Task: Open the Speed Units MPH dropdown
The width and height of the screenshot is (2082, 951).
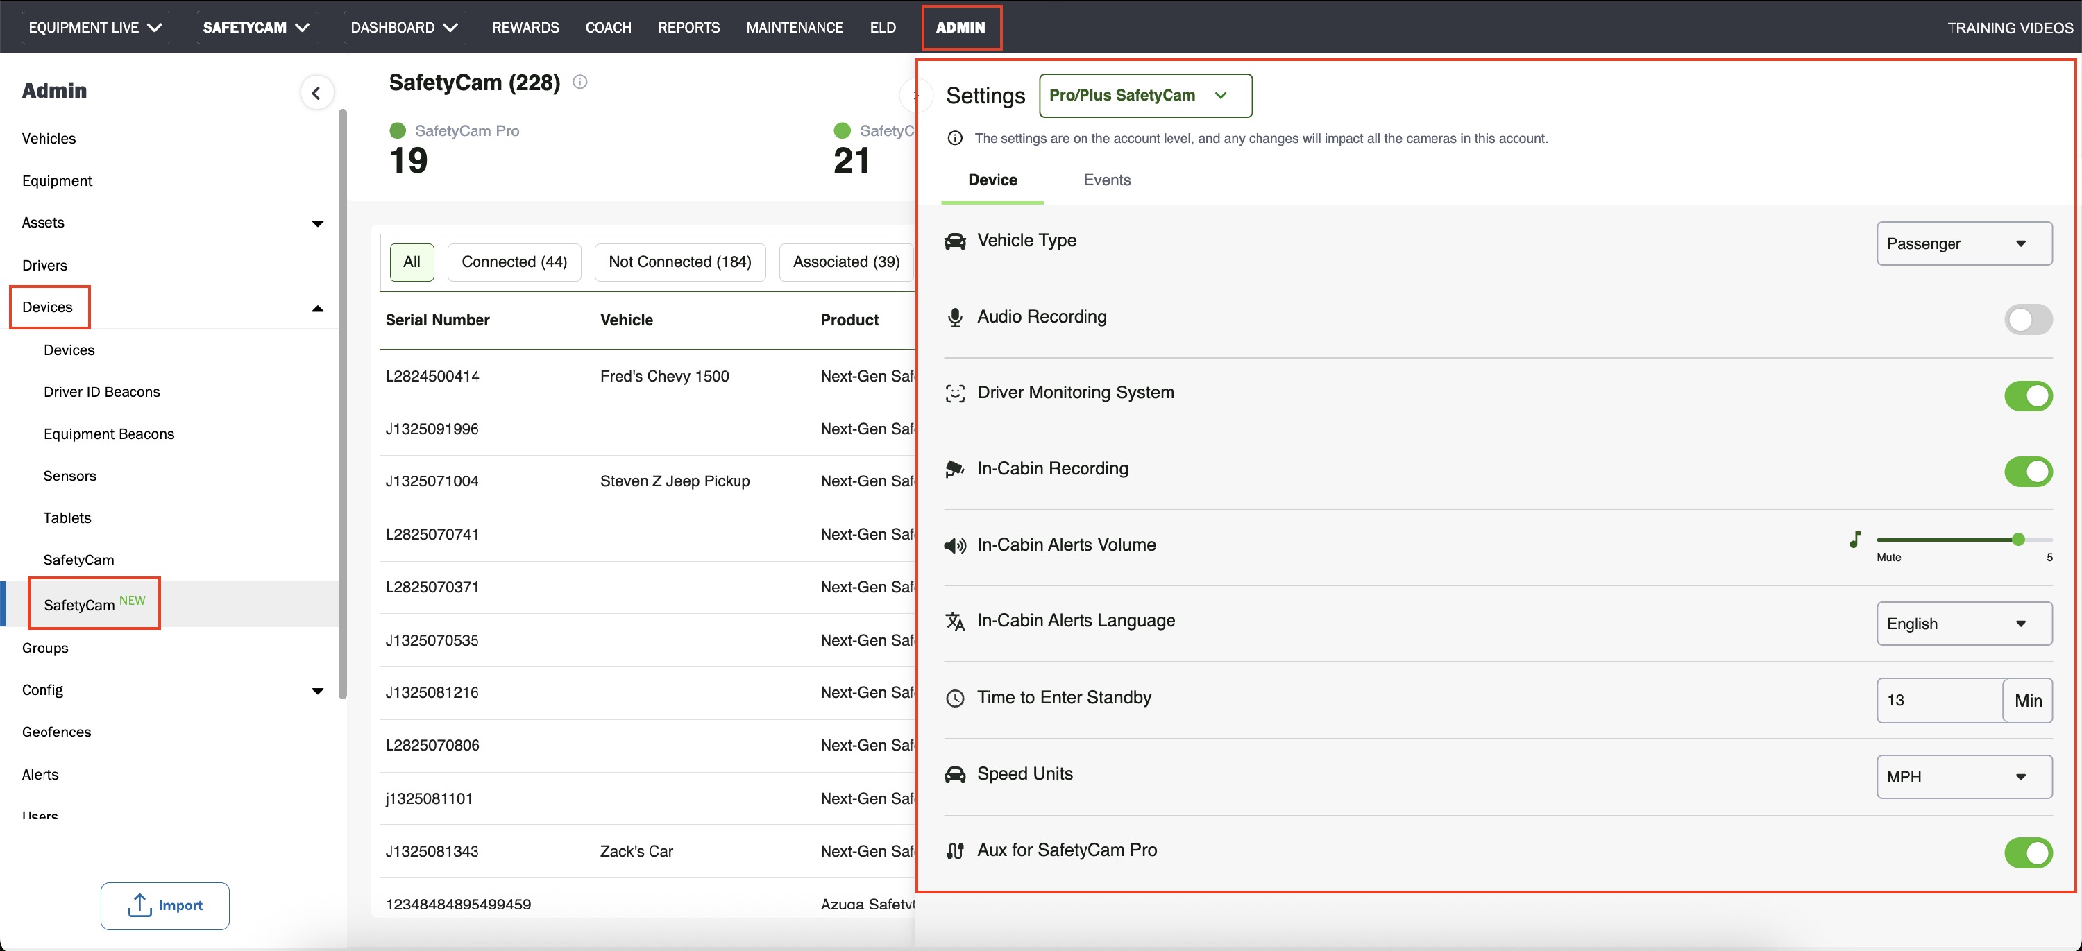Action: [x=1964, y=778]
